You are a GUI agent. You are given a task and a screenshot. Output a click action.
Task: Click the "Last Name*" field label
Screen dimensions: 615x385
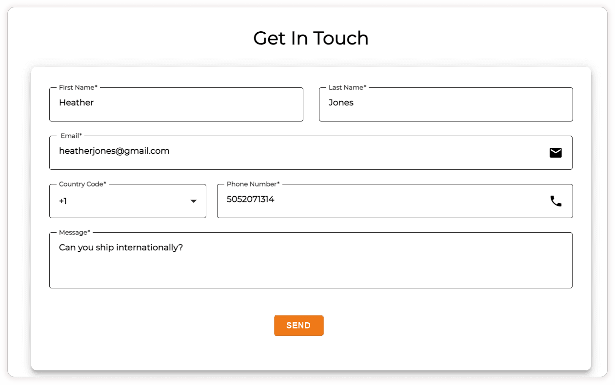tap(347, 87)
